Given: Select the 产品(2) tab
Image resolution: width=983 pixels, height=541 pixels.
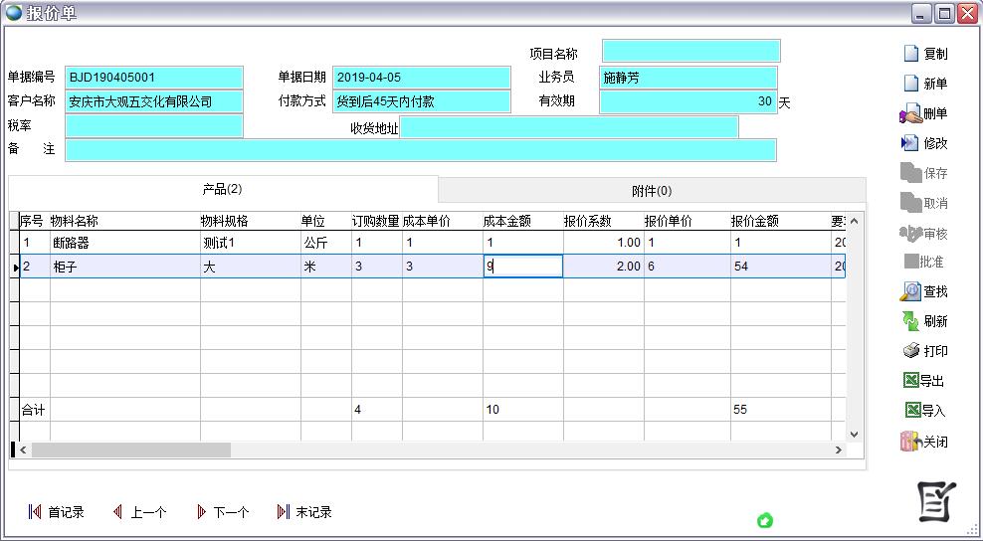Looking at the screenshot, I should (x=223, y=189).
